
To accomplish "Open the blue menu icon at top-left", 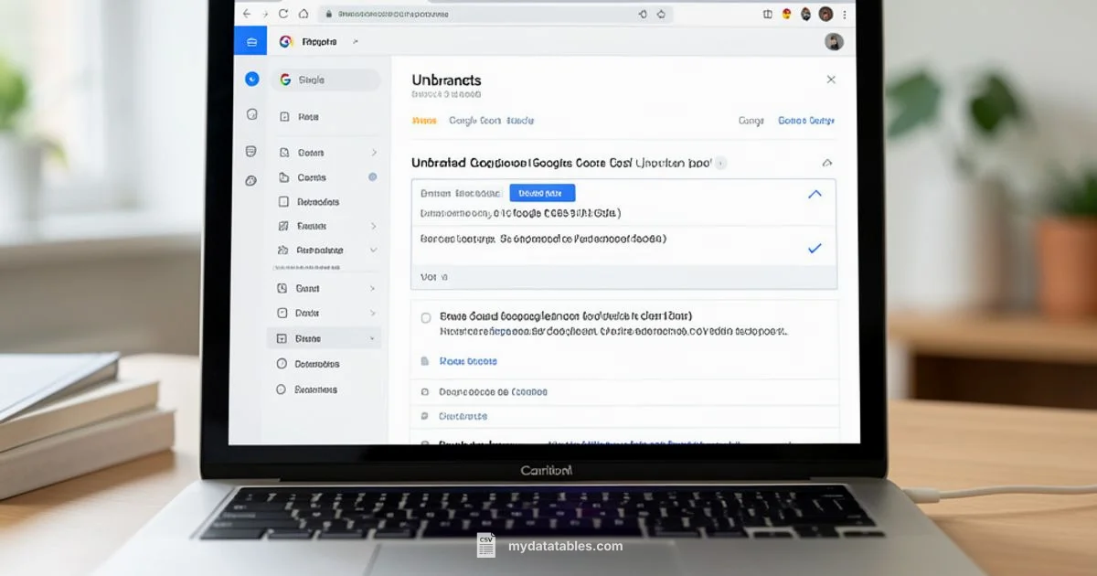I will (x=250, y=41).
